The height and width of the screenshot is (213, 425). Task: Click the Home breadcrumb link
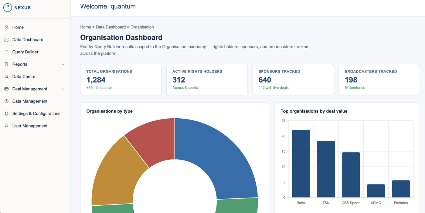click(86, 27)
